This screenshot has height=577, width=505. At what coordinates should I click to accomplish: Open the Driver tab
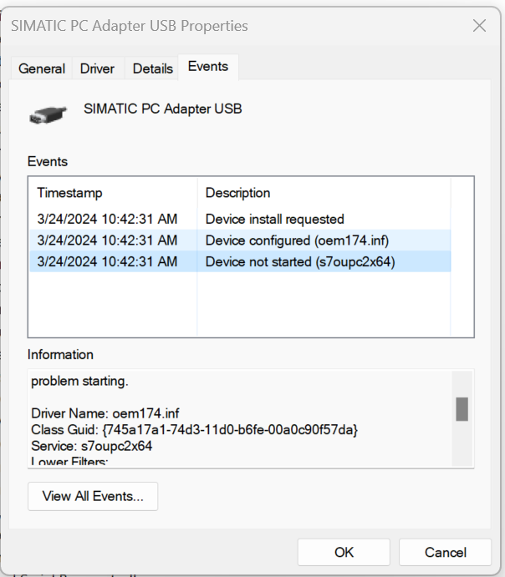pos(97,68)
